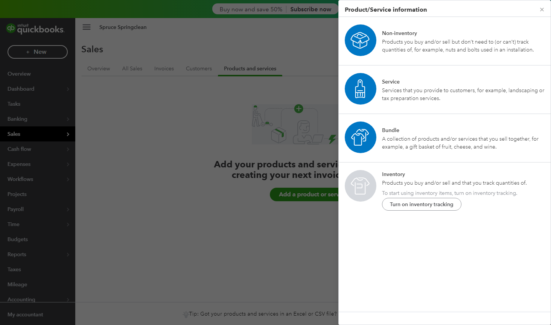Image resolution: width=551 pixels, height=325 pixels.
Task: Expand the Payroll submenu arrow
Action: tap(68, 210)
